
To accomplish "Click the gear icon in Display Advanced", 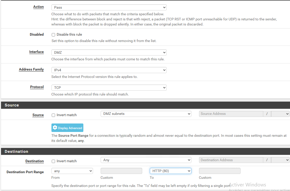I will tap(55, 128).
